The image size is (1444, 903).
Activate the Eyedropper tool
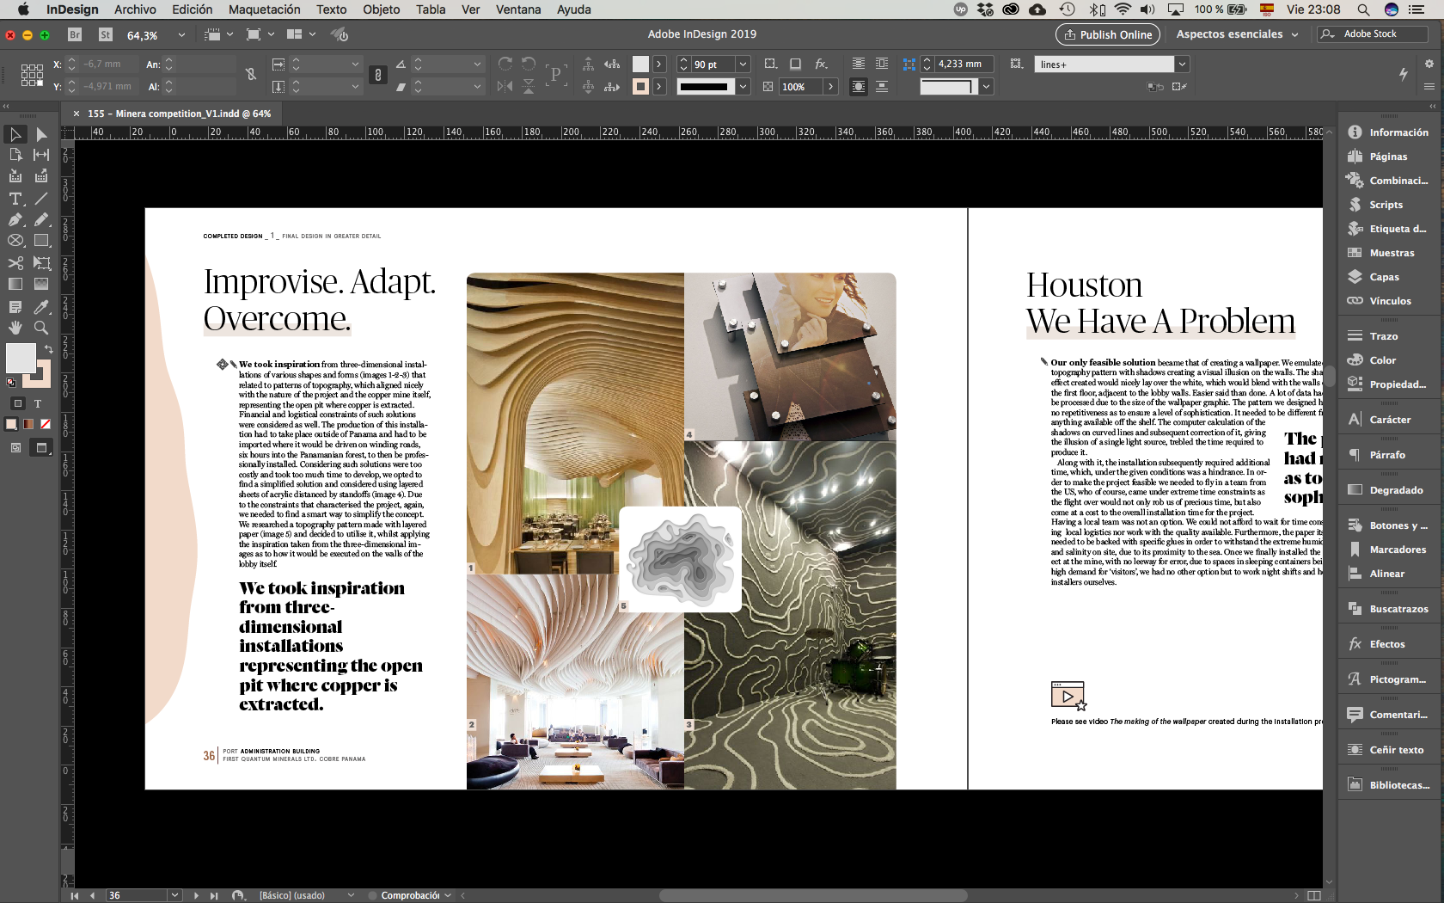tap(41, 307)
